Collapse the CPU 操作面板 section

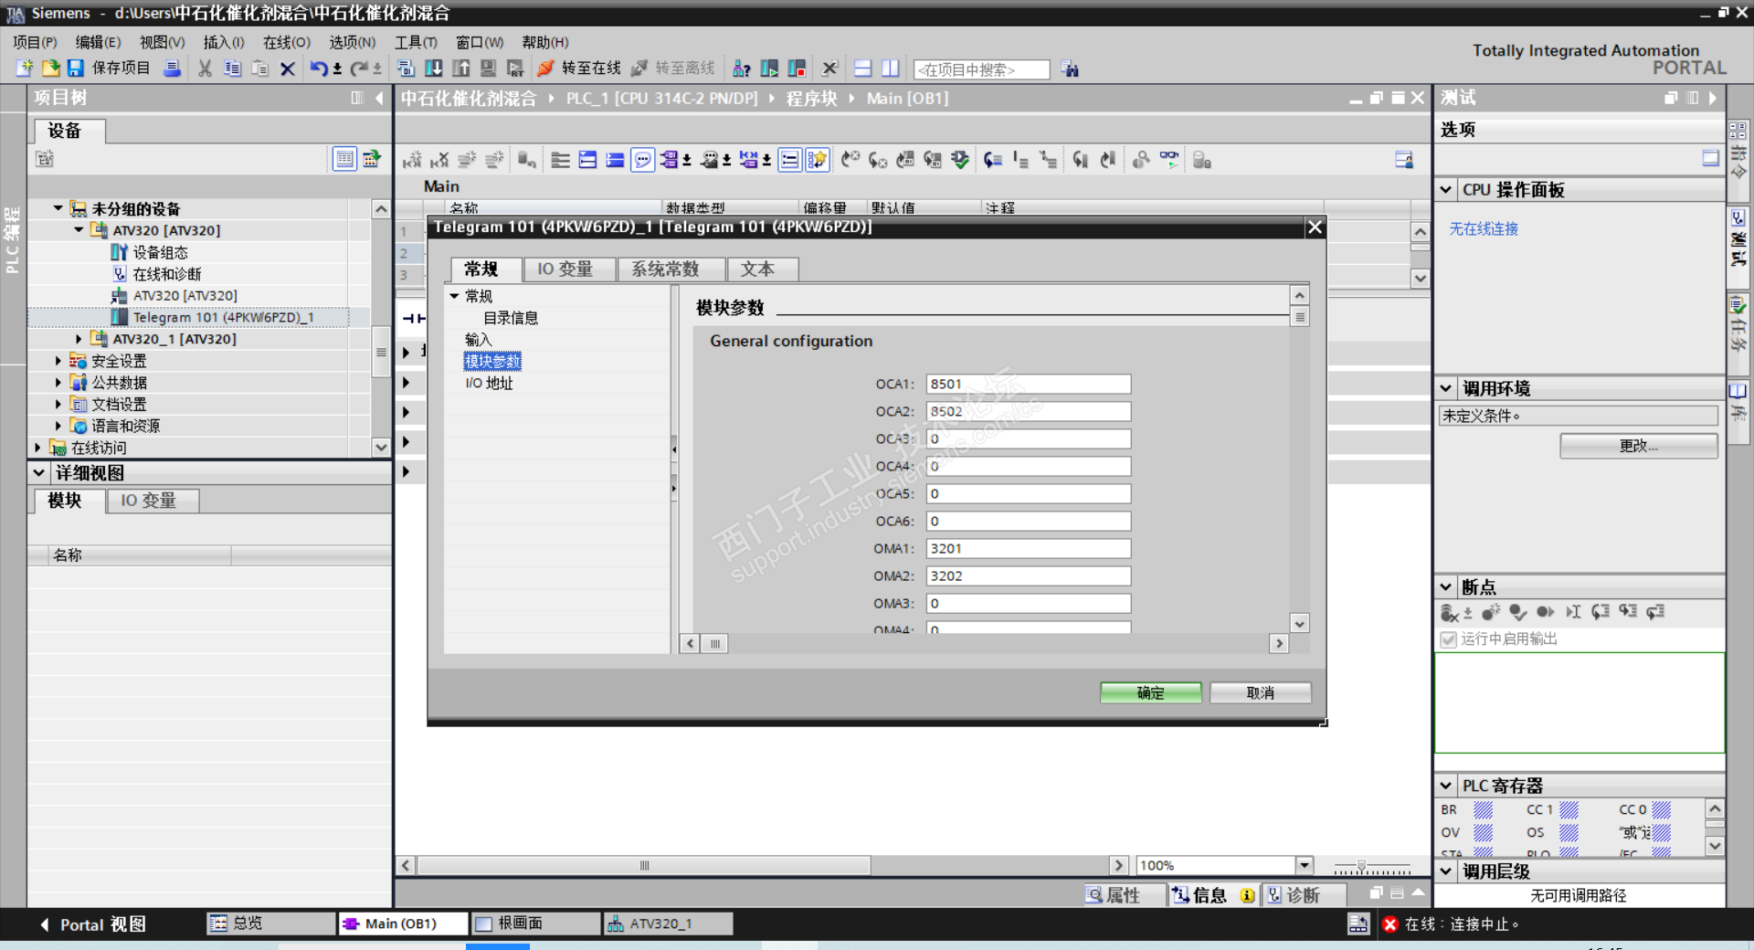[x=1446, y=190]
